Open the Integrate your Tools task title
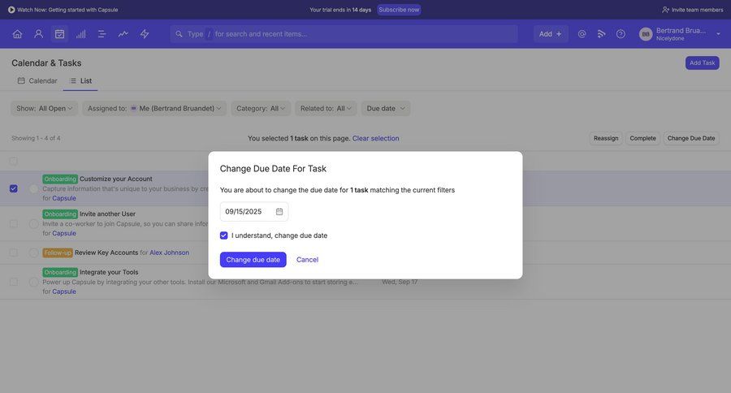 coord(109,272)
